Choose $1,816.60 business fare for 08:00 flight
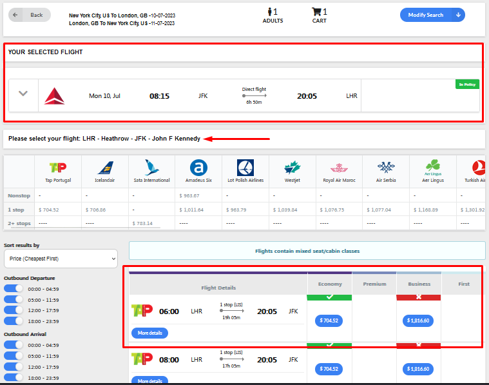The image size is (489, 385). 418,369
